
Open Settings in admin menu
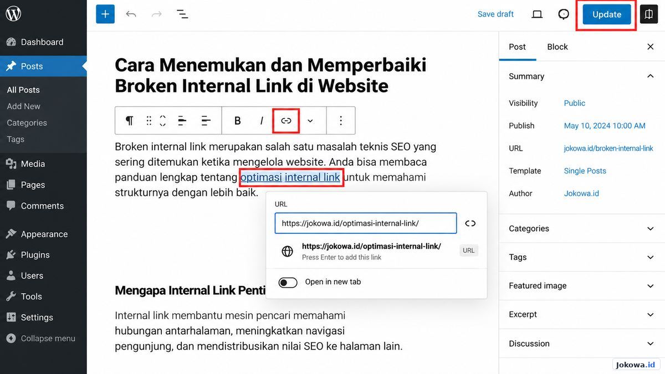pyautogui.click(x=43, y=317)
